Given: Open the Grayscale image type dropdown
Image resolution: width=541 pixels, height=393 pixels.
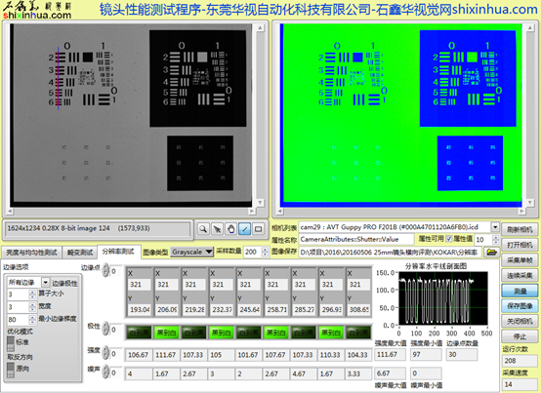Looking at the screenshot, I should tap(192, 253).
